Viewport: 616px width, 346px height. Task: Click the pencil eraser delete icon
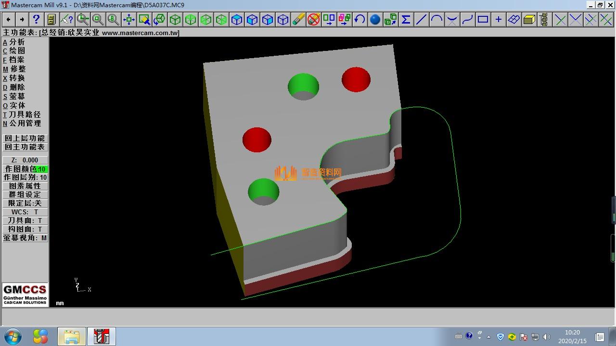[x=298, y=19]
